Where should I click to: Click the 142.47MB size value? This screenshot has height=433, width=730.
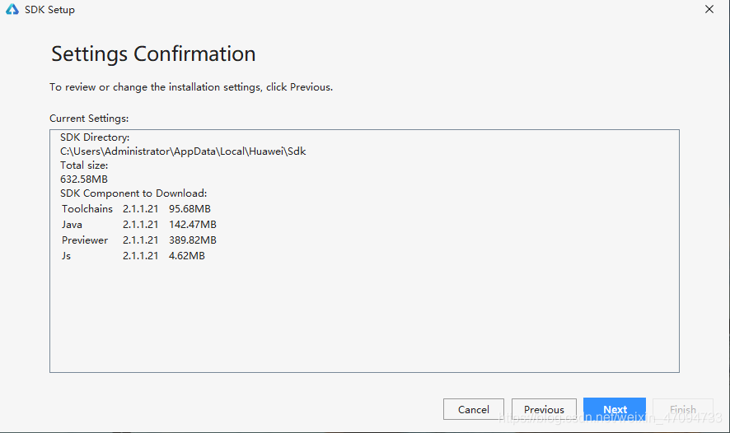pos(192,225)
